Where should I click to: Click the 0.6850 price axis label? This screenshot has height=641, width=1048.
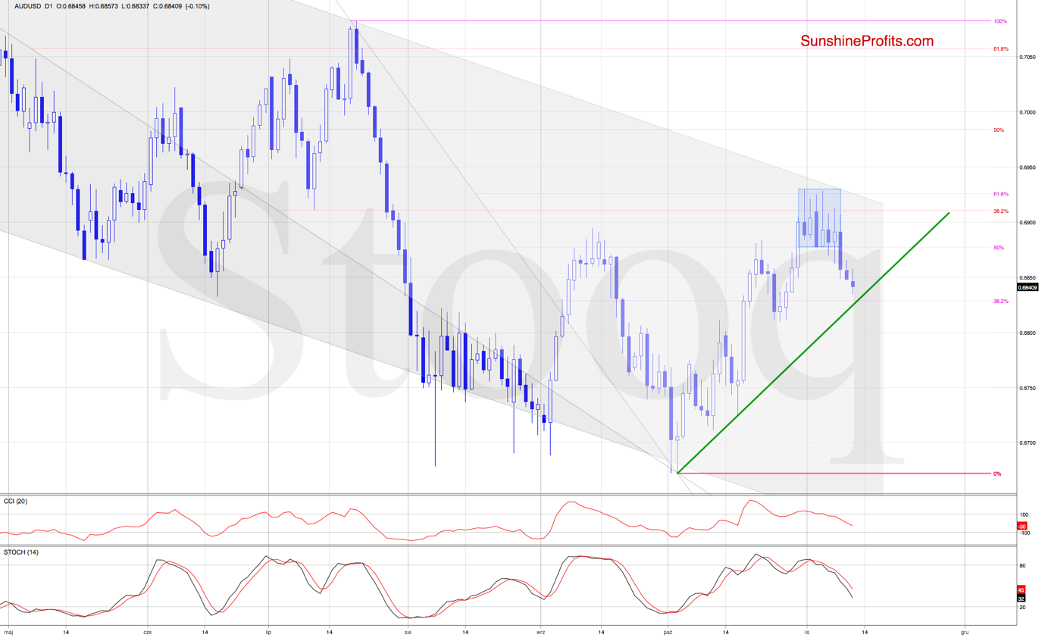pyautogui.click(x=1027, y=278)
